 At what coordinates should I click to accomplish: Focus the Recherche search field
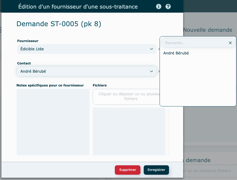(194, 43)
